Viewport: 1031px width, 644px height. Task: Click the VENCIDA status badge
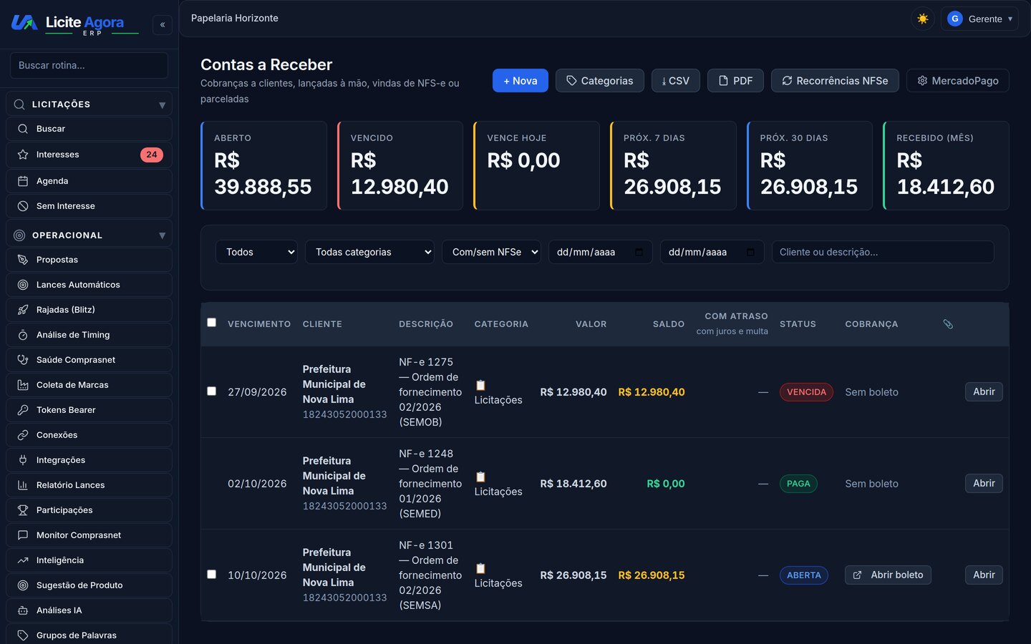point(806,392)
